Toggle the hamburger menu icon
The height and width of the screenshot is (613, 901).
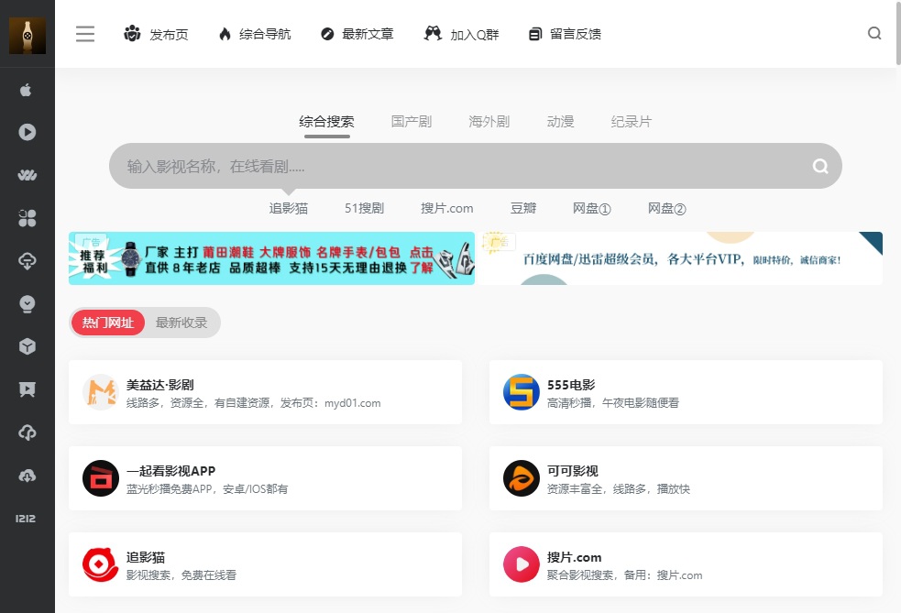[85, 34]
